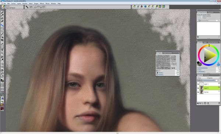Open the Effects menu
The width and height of the screenshot is (221, 134).
(x=42, y=4)
